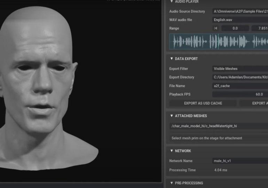Collapse the AUDIO PLAYER section
The height and width of the screenshot is (188, 268).
click(172, 1)
